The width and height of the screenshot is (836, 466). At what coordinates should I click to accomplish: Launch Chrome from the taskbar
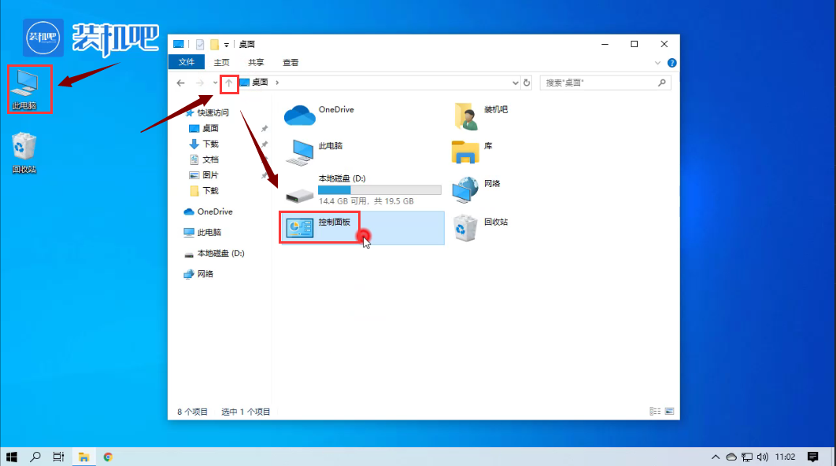[x=108, y=457]
